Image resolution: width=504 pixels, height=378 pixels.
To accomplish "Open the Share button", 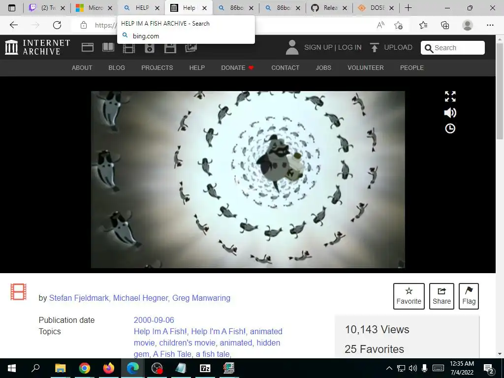I will tap(441, 296).
